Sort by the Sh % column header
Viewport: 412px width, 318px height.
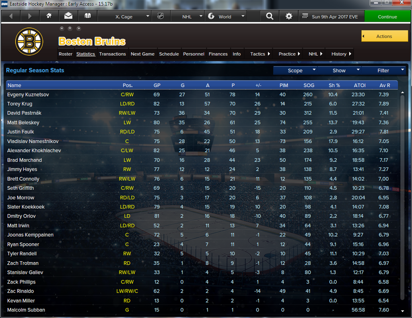pos(334,85)
